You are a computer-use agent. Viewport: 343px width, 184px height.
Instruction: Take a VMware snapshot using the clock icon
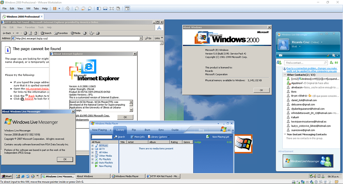[77, 8]
